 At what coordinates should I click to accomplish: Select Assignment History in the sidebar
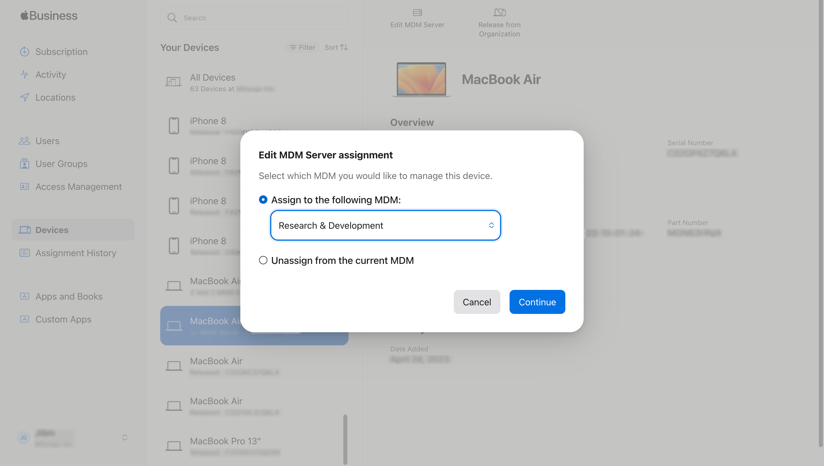point(73,253)
